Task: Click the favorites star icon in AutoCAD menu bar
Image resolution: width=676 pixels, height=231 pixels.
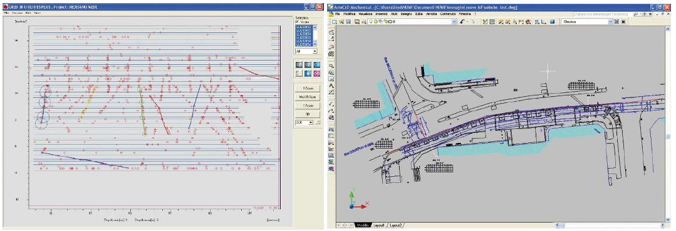Action: click(650, 14)
